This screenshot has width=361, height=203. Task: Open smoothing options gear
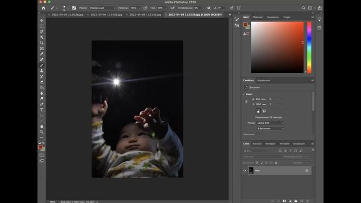coord(209,8)
